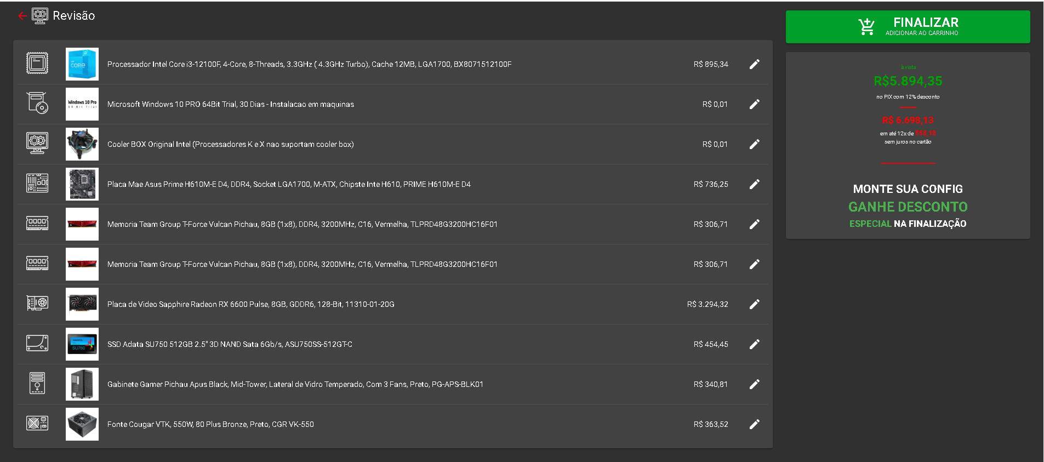Select Placa de Video Sapphire Radeon description
Viewport: 1044px width, 462px height.
tap(251, 304)
